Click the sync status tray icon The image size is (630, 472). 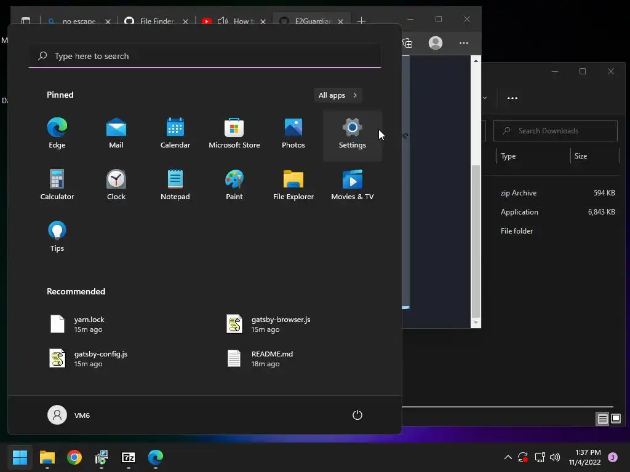click(523, 457)
